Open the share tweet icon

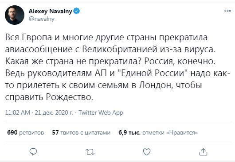[203, 152]
